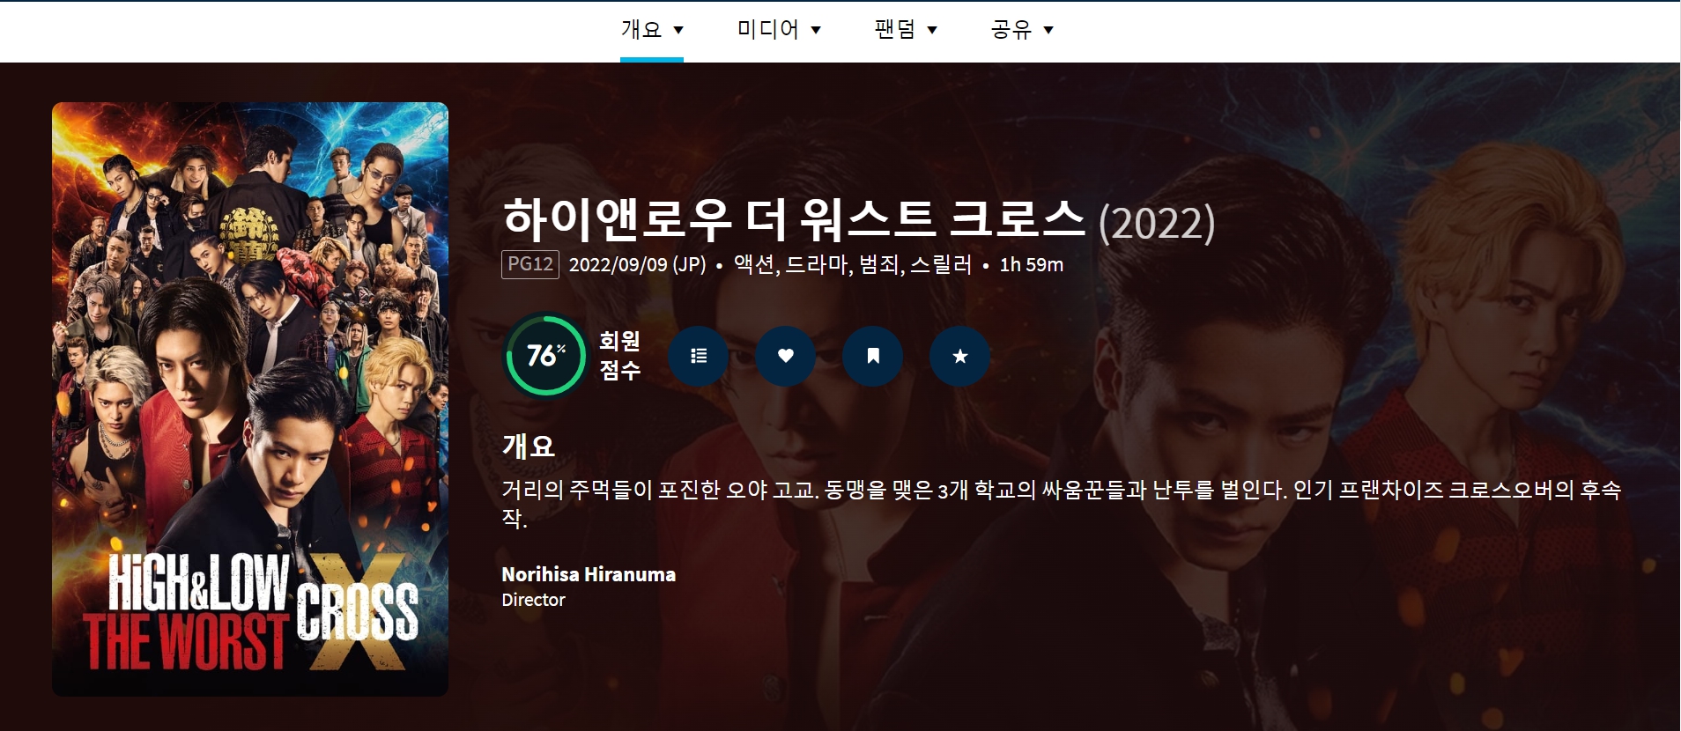The width and height of the screenshot is (1681, 731).
Task: Open the 팬덤 dropdown menu
Action: point(906,30)
